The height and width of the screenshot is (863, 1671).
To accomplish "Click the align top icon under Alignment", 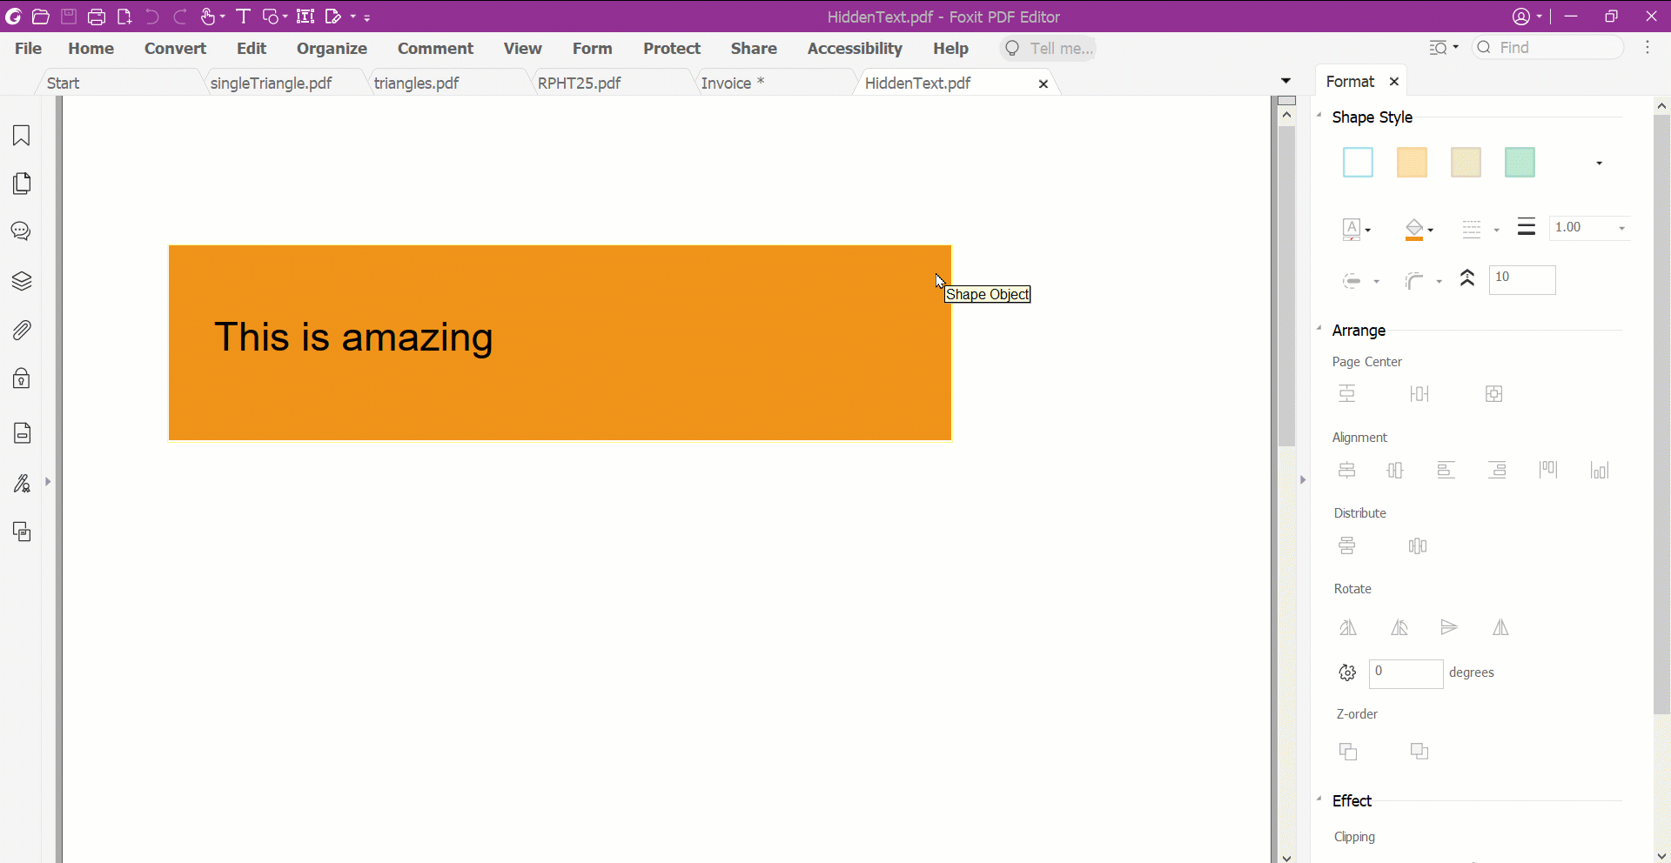I will (1548, 471).
